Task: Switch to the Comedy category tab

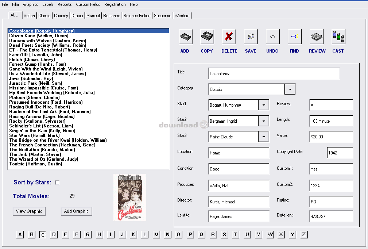Action: pos(61,15)
